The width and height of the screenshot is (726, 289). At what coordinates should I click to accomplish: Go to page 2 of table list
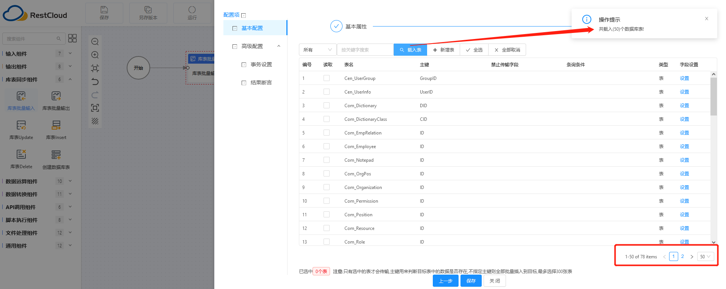coord(682,256)
